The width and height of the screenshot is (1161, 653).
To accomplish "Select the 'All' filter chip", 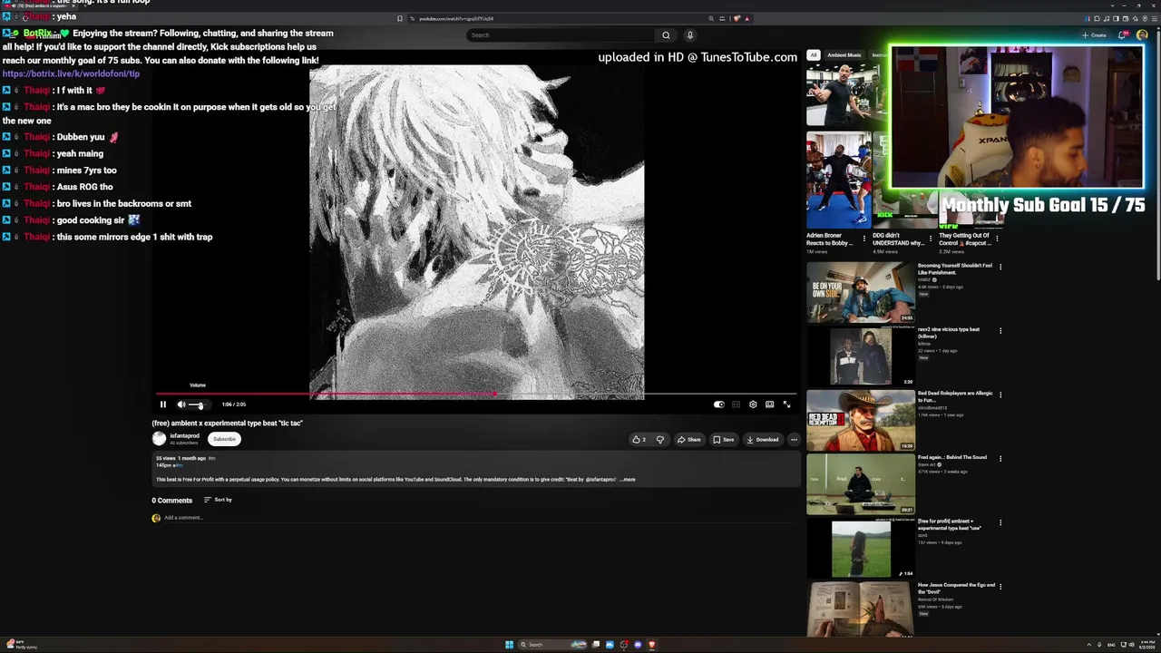I will [x=814, y=55].
